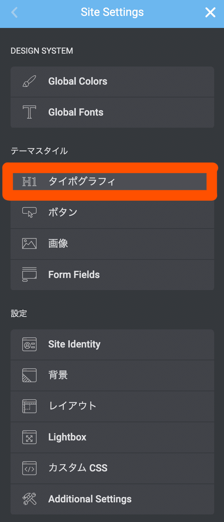Click the back arrow in the header
The width and height of the screenshot is (224, 522).
click(x=14, y=12)
